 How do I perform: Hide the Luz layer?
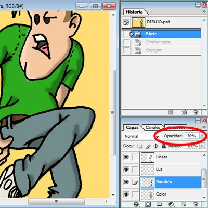coord(126,169)
